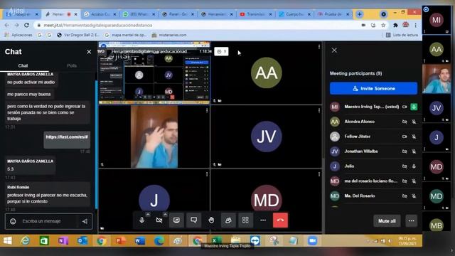
Task: Click Invite Someone button
Action: 373,88
